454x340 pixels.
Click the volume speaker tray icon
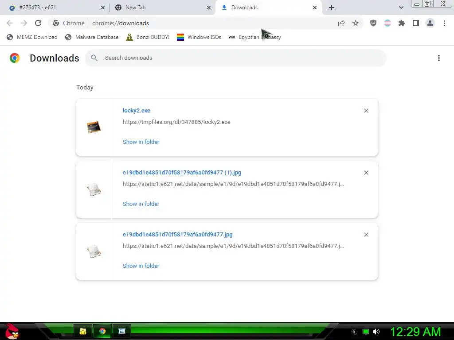pos(376,332)
